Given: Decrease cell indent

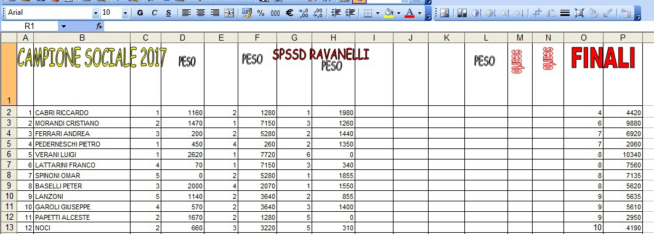Looking at the screenshot, I should (336, 13).
